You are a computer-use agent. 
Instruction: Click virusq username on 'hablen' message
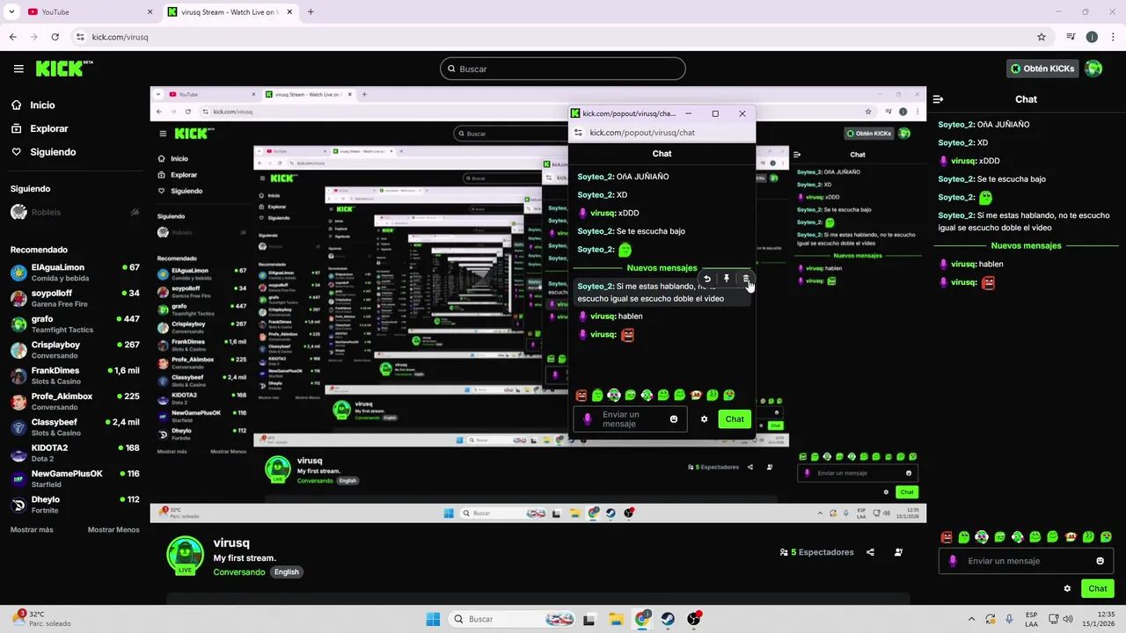(963, 264)
